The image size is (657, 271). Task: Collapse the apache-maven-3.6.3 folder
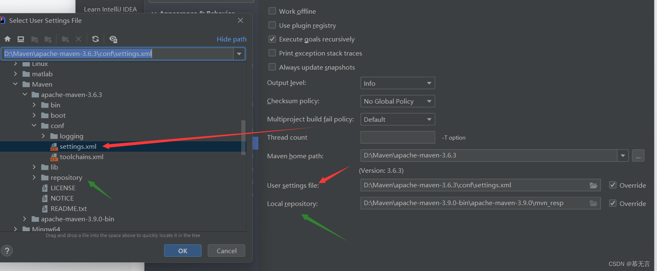pos(25,94)
